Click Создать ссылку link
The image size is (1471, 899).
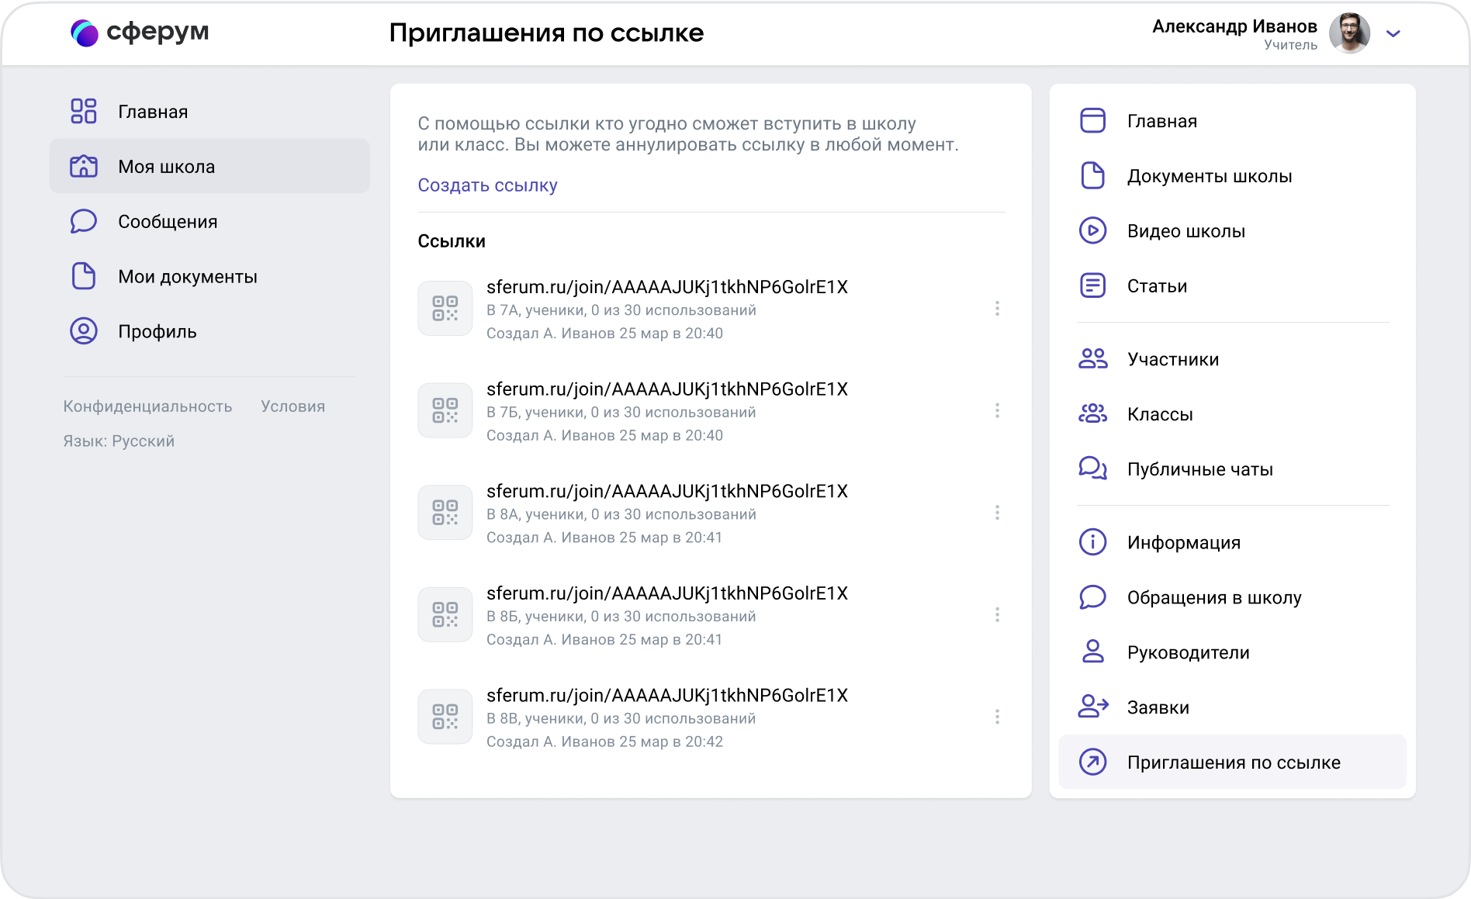click(487, 185)
